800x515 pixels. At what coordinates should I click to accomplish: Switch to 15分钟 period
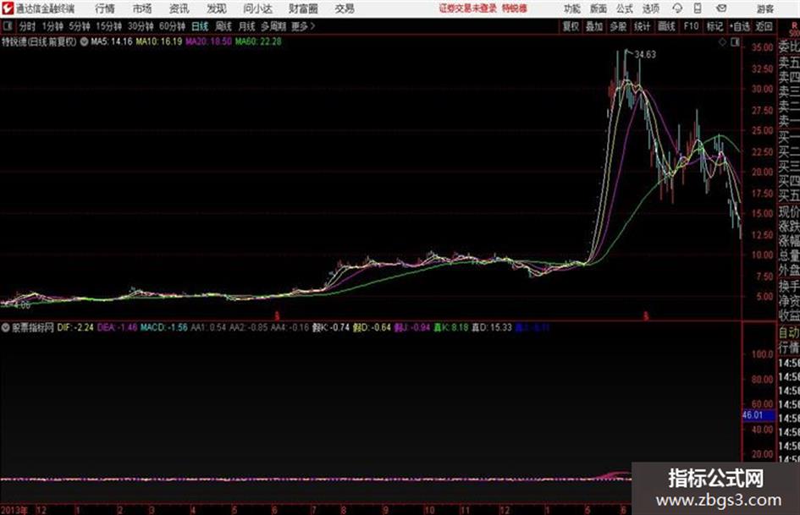[x=108, y=26]
